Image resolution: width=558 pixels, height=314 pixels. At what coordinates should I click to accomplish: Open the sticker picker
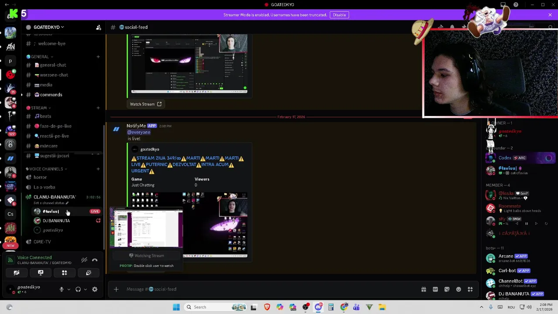pyautogui.click(x=447, y=289)
